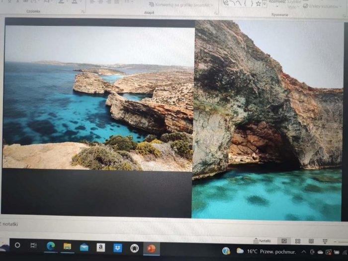Click the blue question mark help icon
The width and height of the screenshot is (348, 261).
(x=226, y=251)
